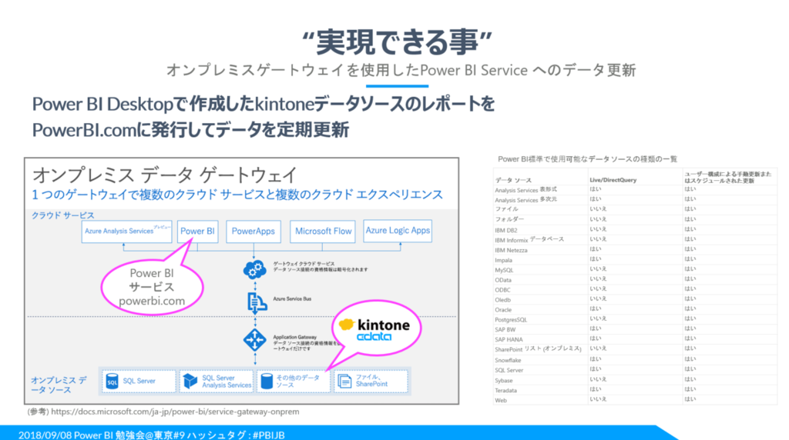Click the table caption "Power BI標準で使用可能なデータソースの種類の一覧"
Screen dimensions: 789x440
coord(587,158)
